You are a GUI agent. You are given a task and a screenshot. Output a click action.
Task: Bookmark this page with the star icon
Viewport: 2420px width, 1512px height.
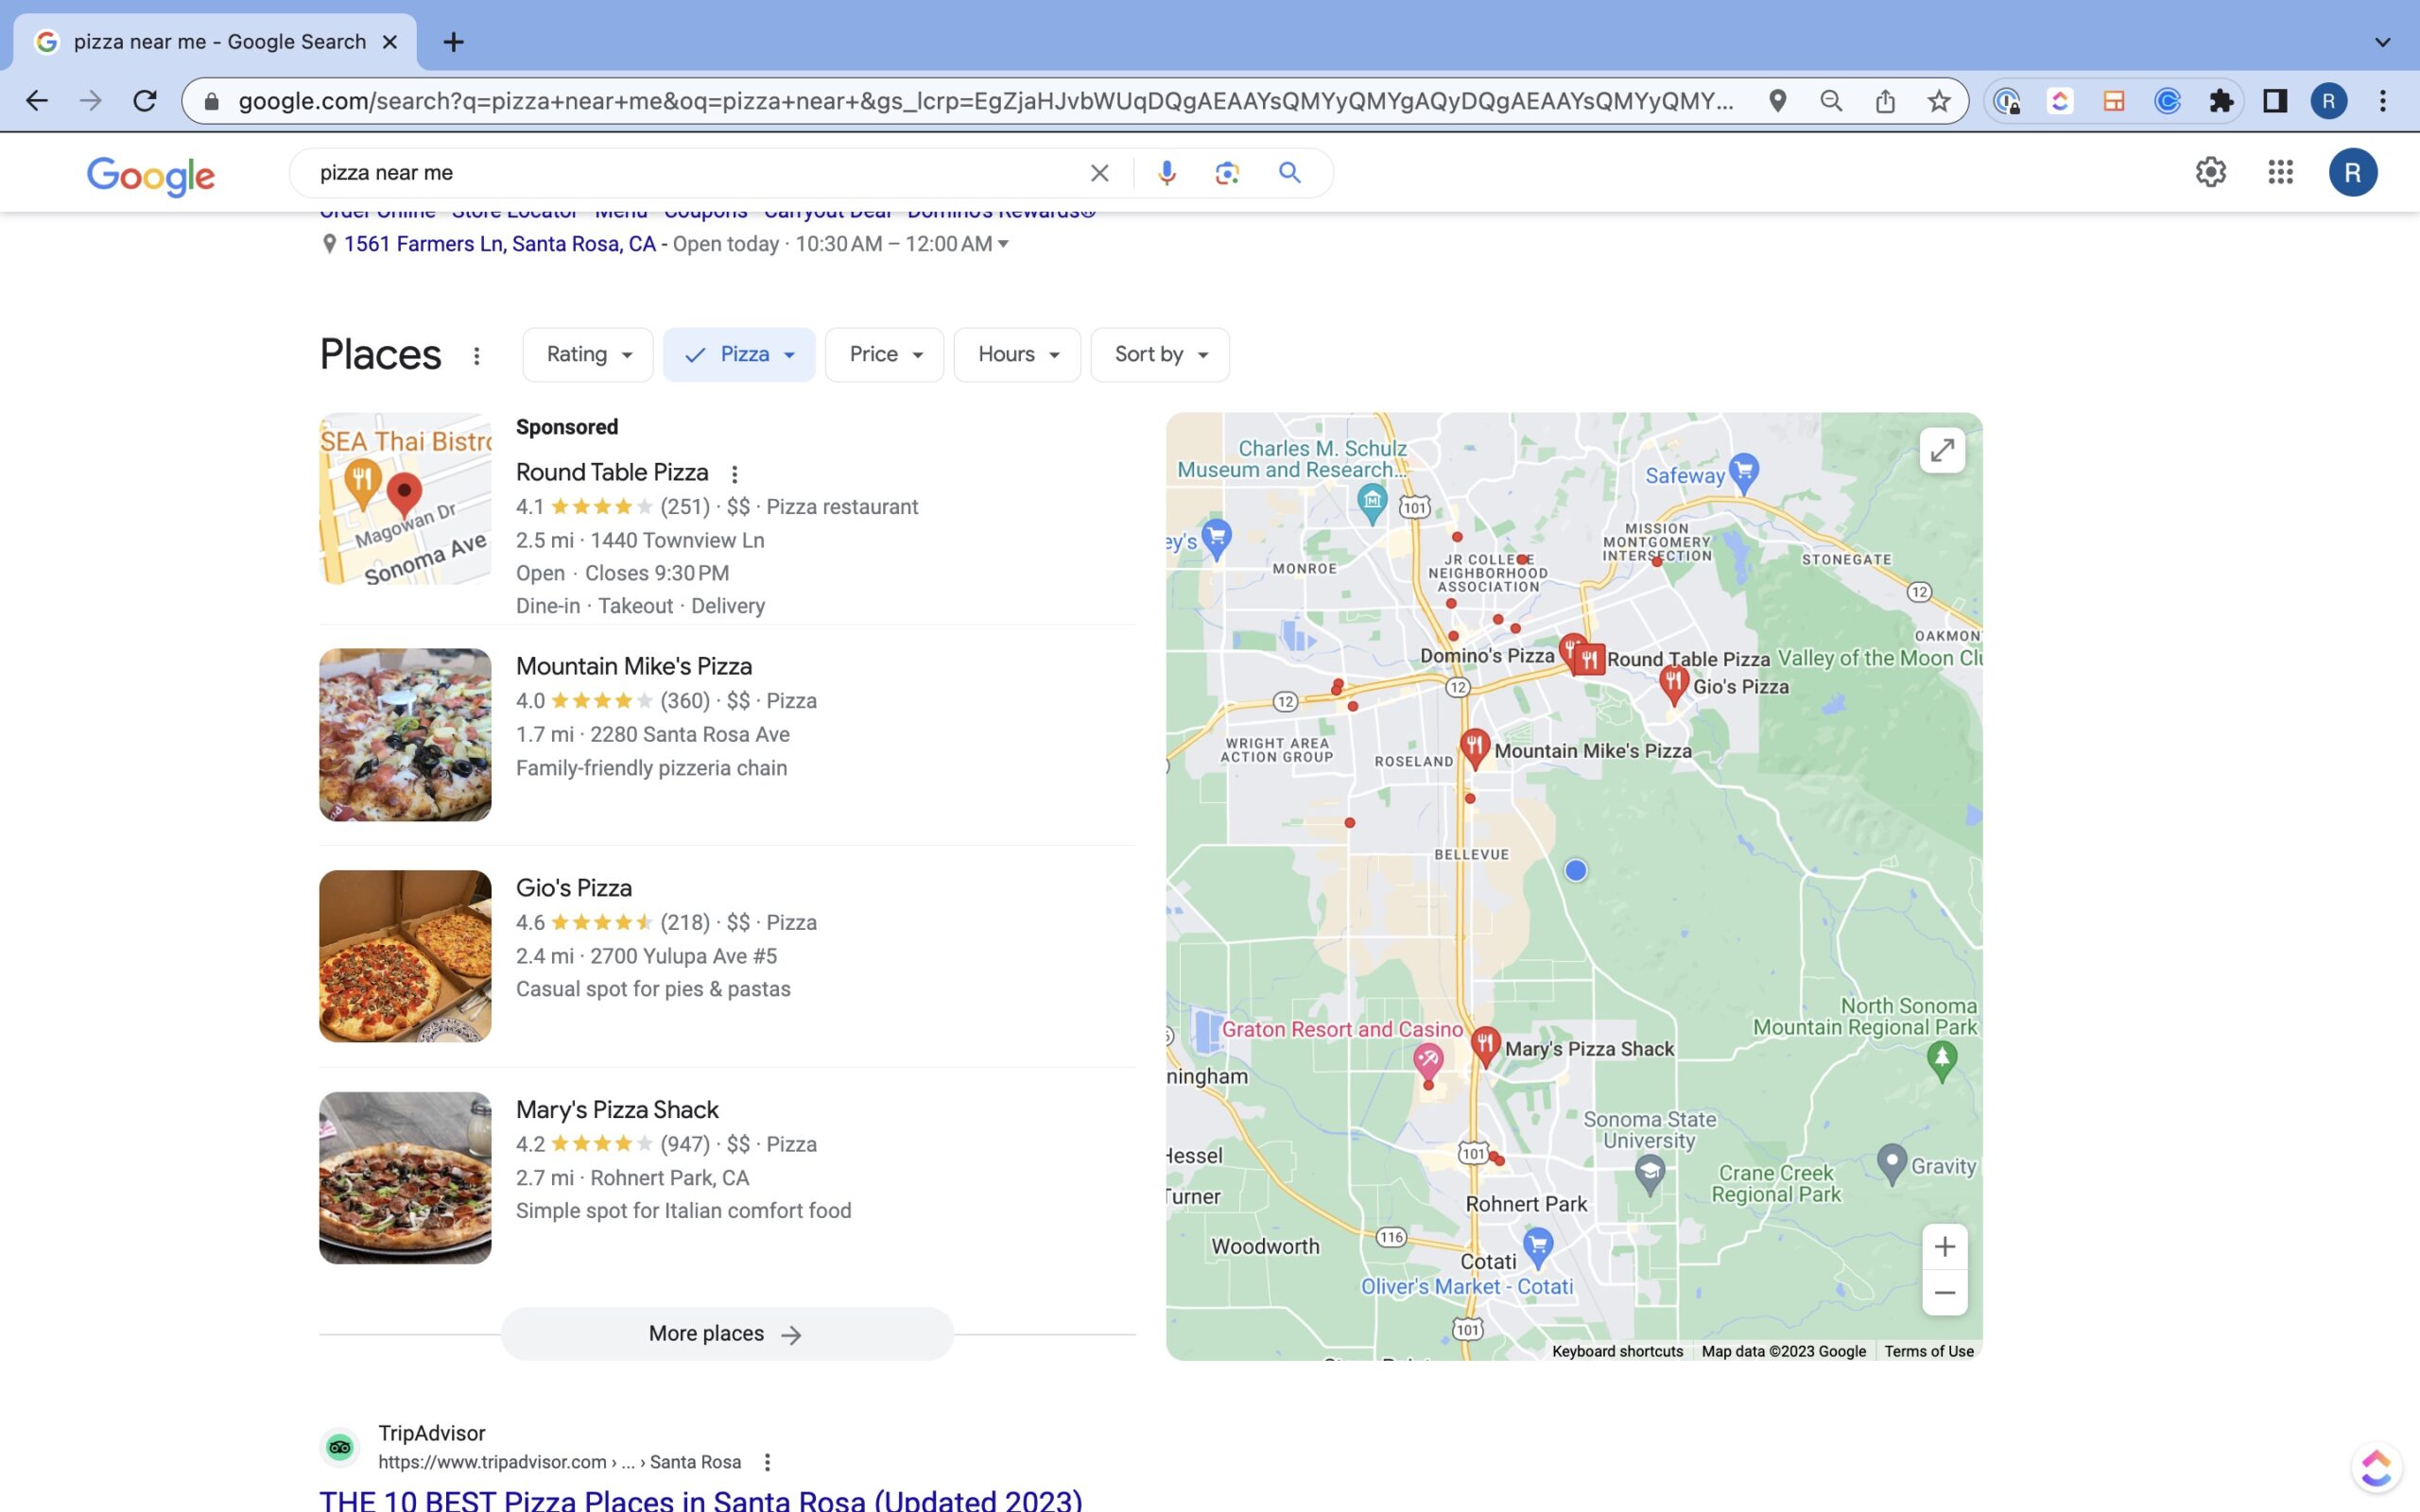(x=1939, y=101)
